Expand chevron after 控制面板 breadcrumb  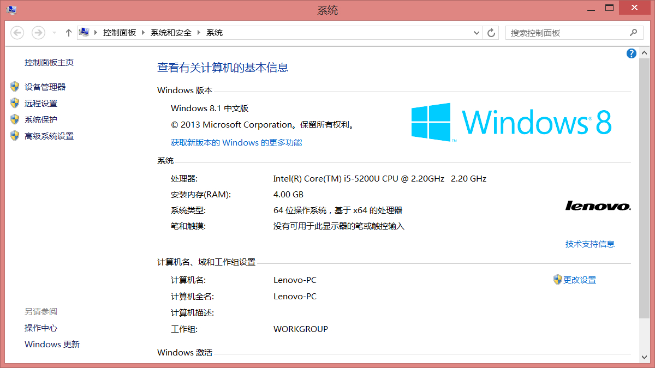pos(144,33)
